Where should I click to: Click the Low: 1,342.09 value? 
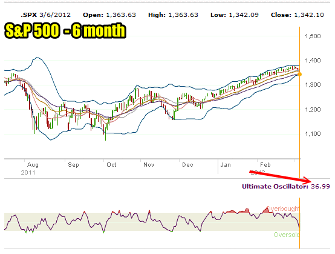tap(235, 15)
